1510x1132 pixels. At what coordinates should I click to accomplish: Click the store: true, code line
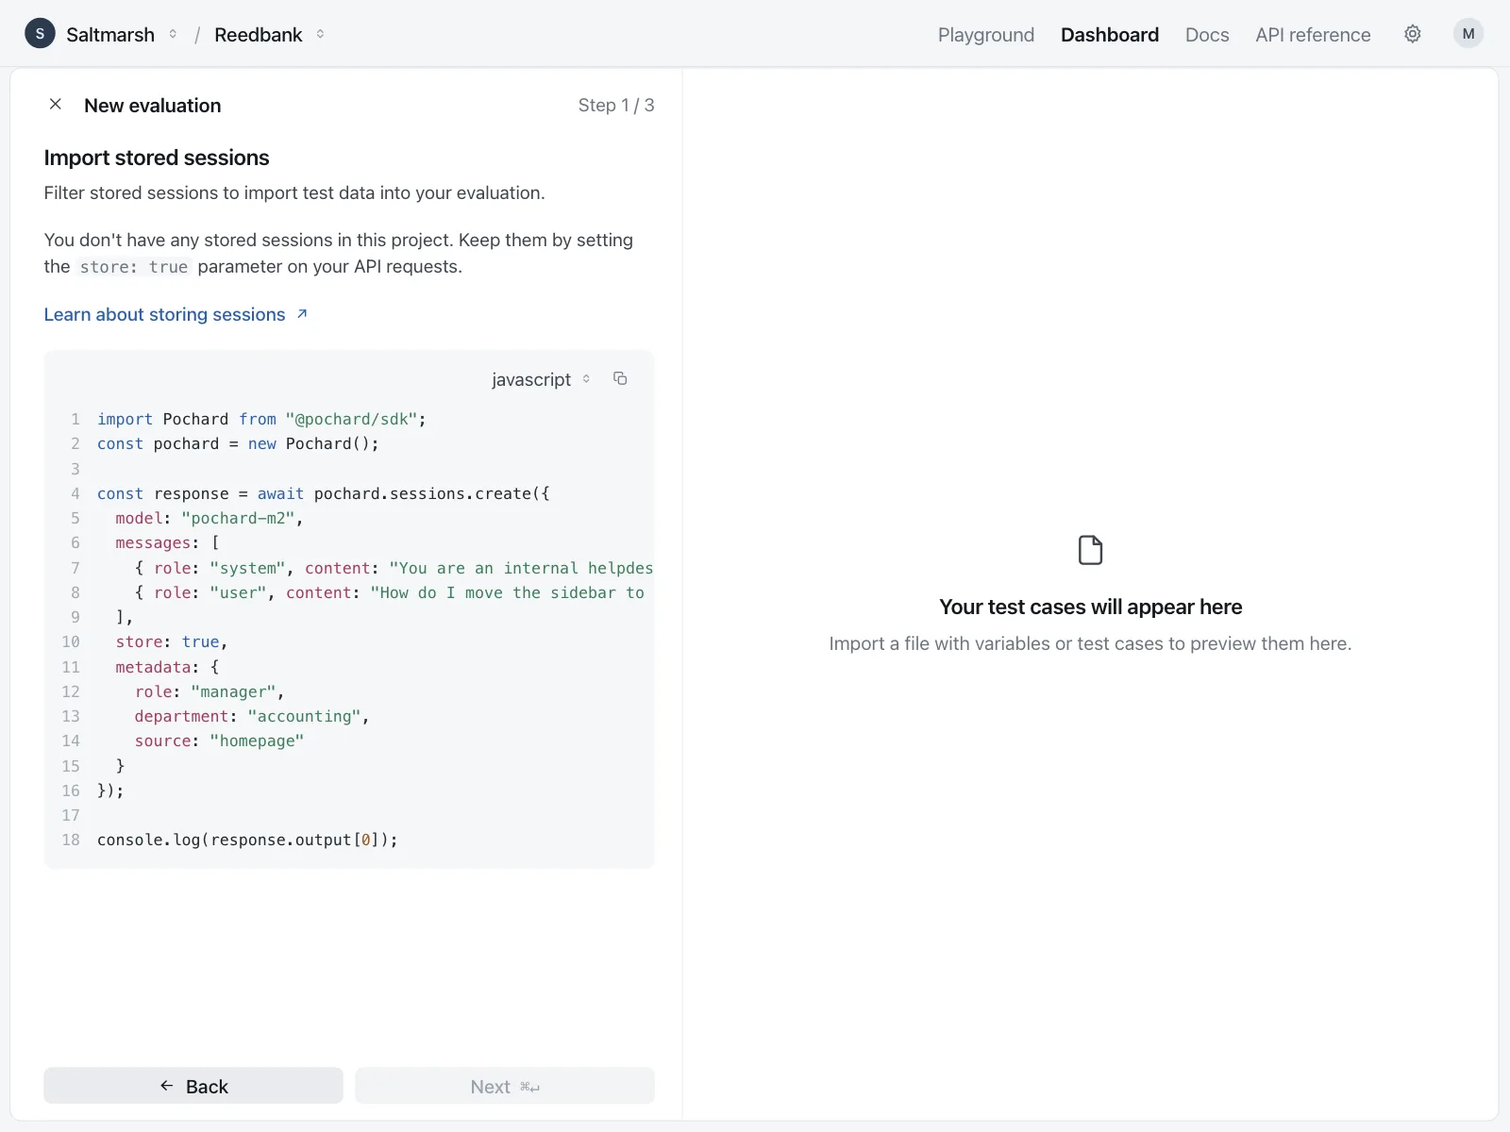point(172,641)
